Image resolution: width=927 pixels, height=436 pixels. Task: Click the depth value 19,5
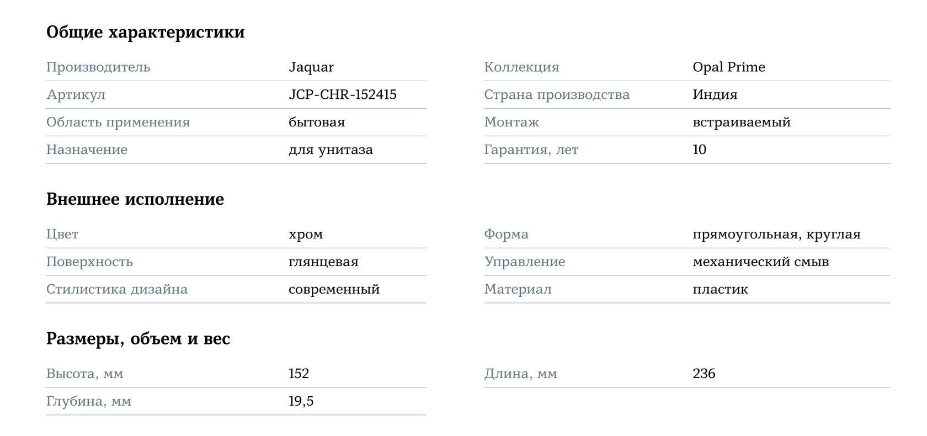pos(301,402)
